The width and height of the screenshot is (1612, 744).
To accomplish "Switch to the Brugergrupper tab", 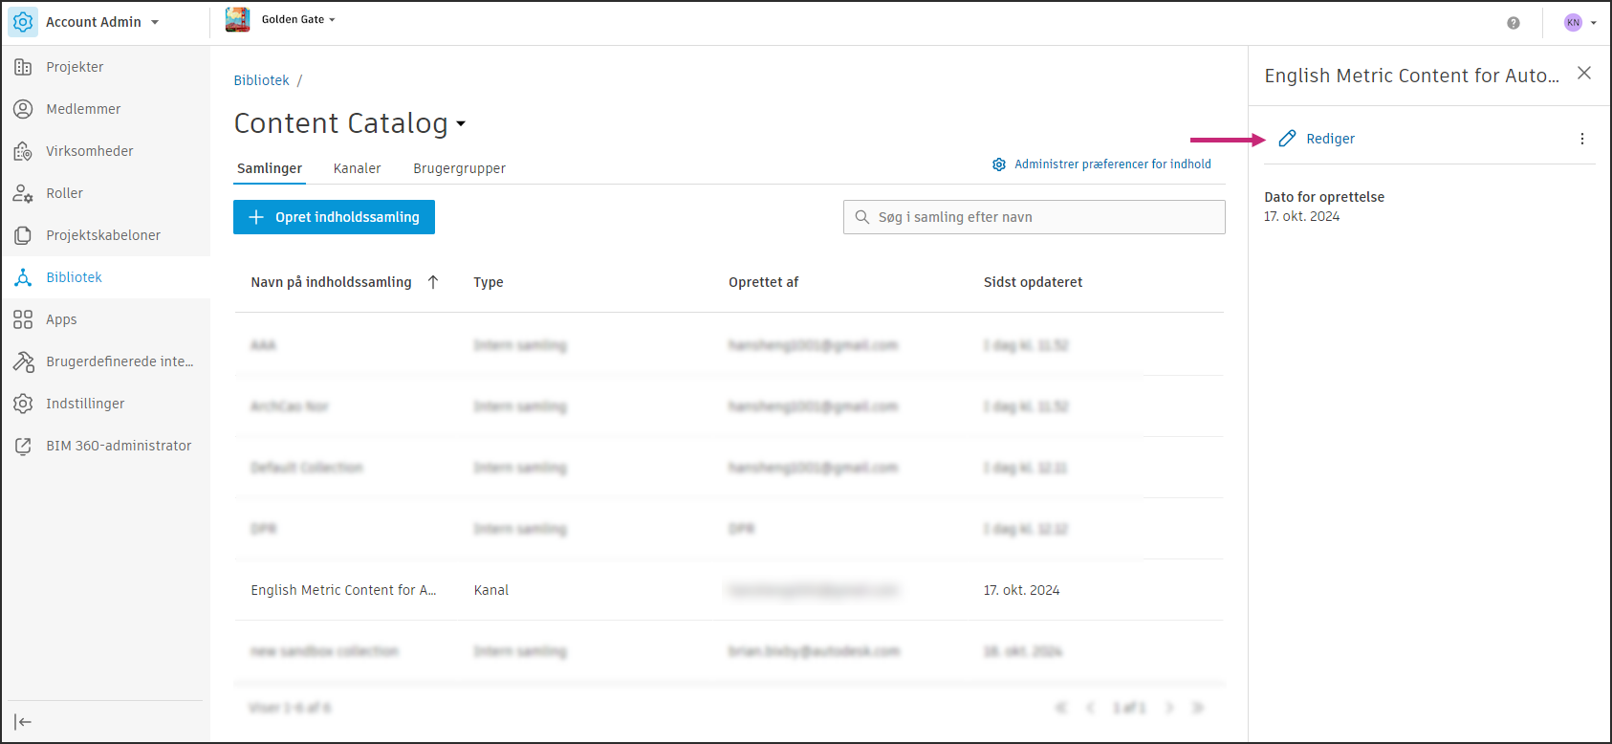I will (459, 168).
